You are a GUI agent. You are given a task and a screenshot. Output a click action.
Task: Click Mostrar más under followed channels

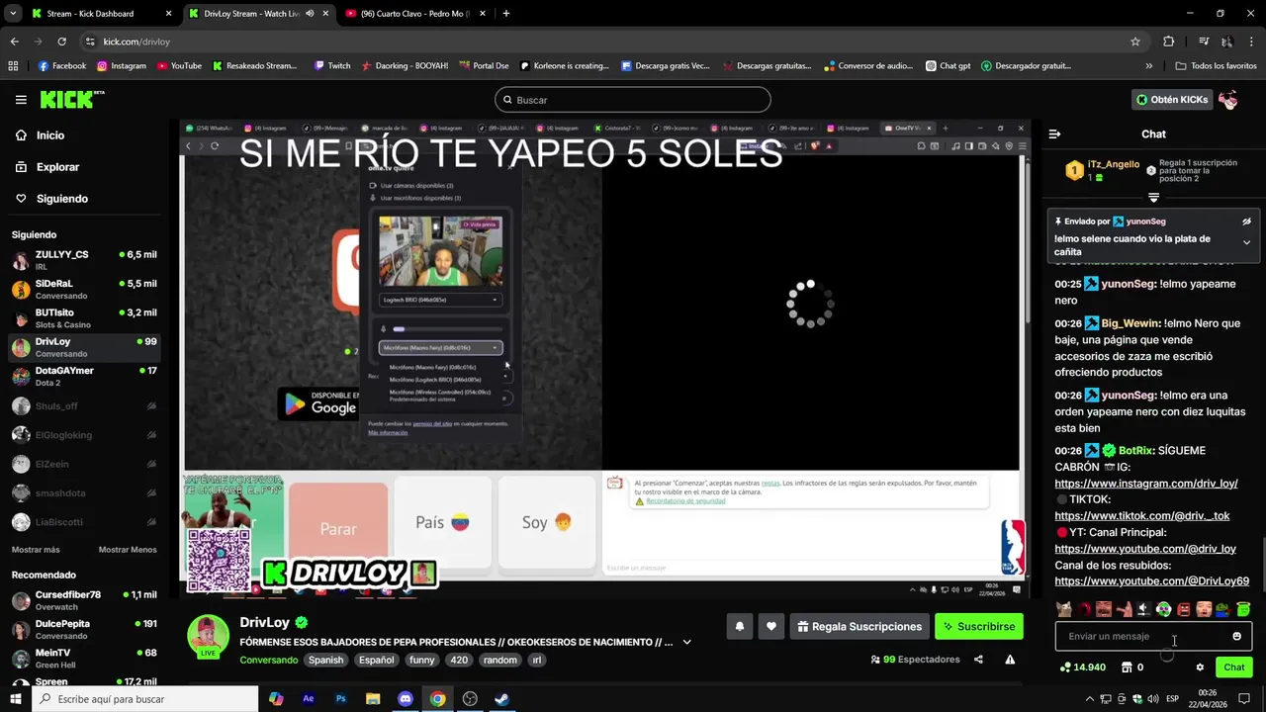point(36,550)
